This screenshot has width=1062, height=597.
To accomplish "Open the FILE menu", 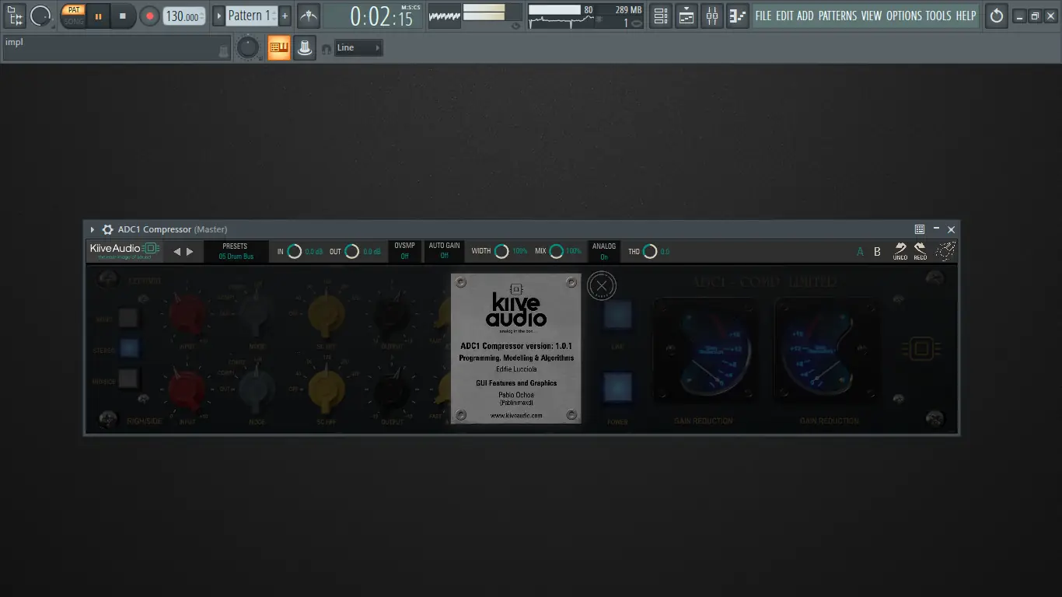I will pos(763,16).
